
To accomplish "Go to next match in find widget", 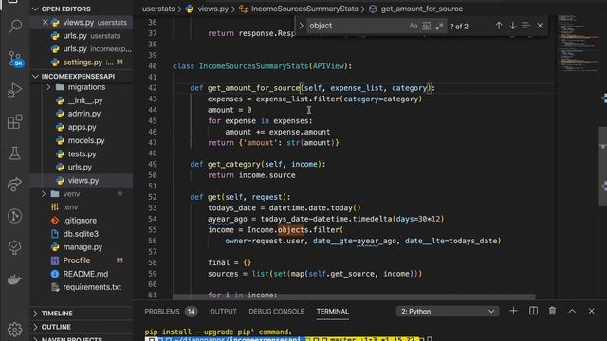I will point(512,26).
